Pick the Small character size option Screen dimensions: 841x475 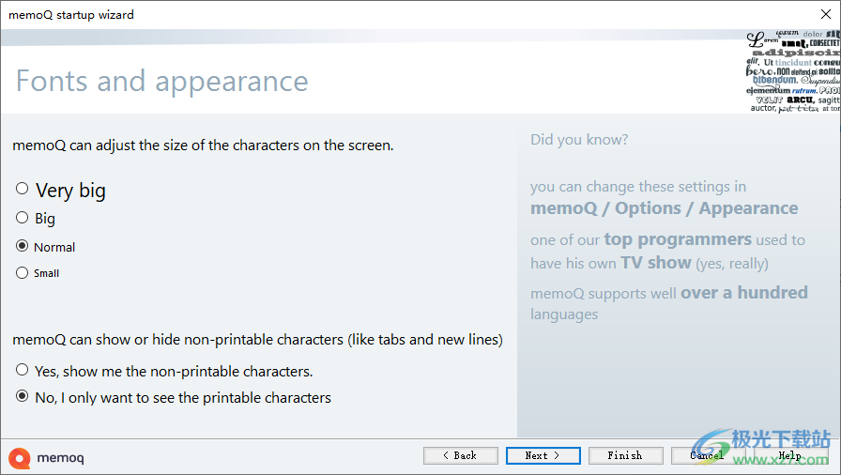pos(22,273)
